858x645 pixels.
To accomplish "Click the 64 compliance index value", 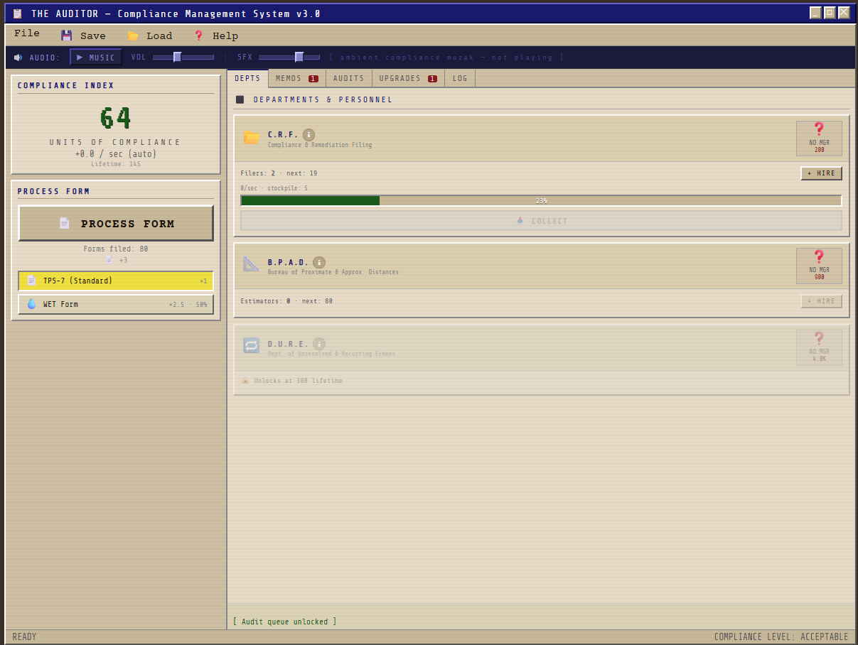I will 116,118.
